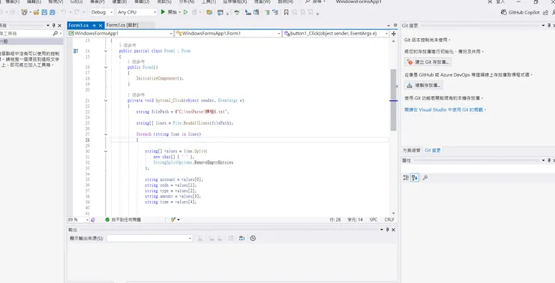Click the 複製存放庫 clone repository button
555x283 pixels.
(x=424, y=86)
